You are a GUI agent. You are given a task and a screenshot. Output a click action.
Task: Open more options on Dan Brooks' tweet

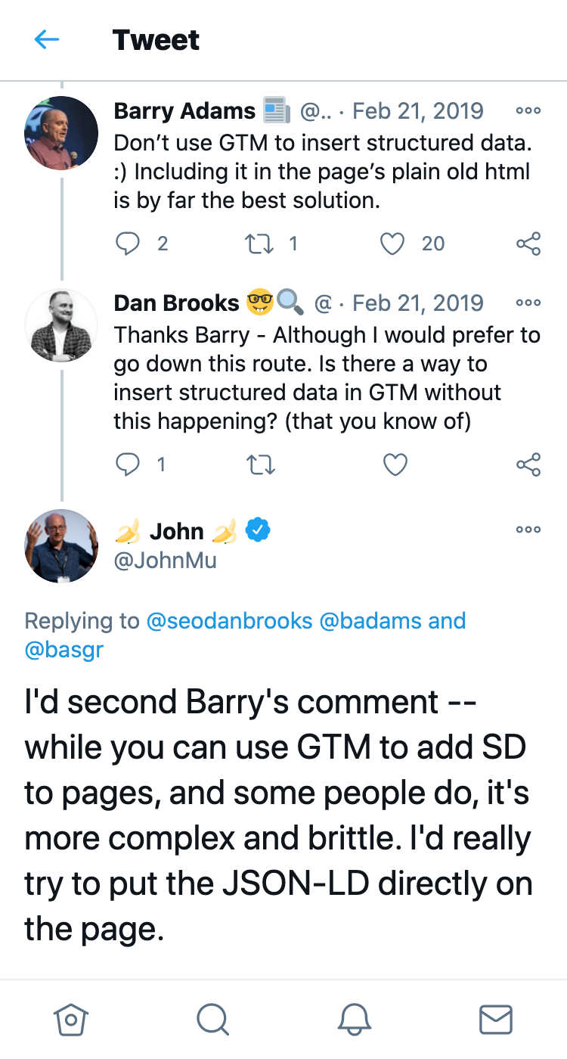(x=528, y=303)
